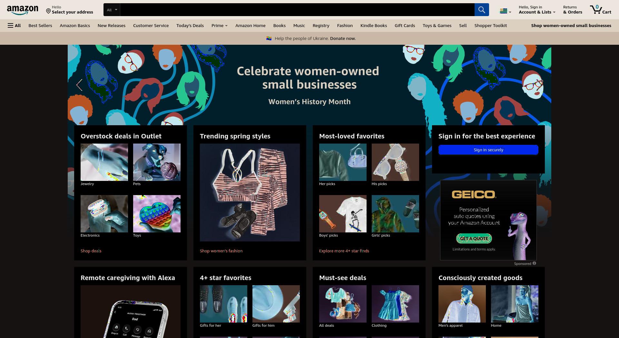Go to New Releases
The image size is (619, 338).
pos(112,25)
